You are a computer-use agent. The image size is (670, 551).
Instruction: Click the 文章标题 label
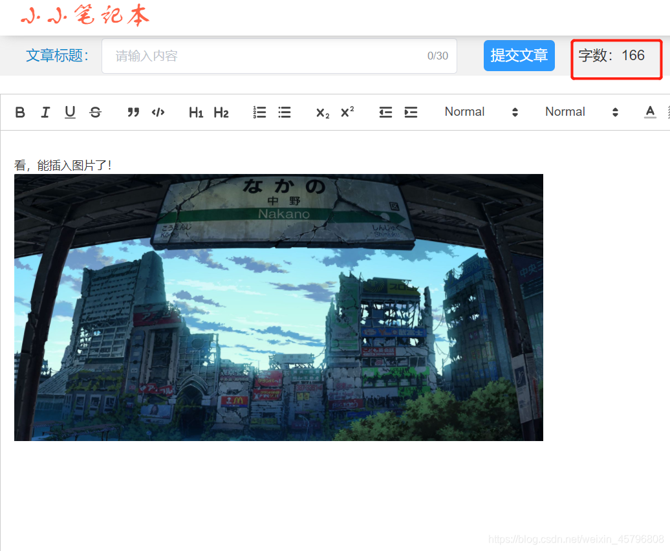coord(58,56)
